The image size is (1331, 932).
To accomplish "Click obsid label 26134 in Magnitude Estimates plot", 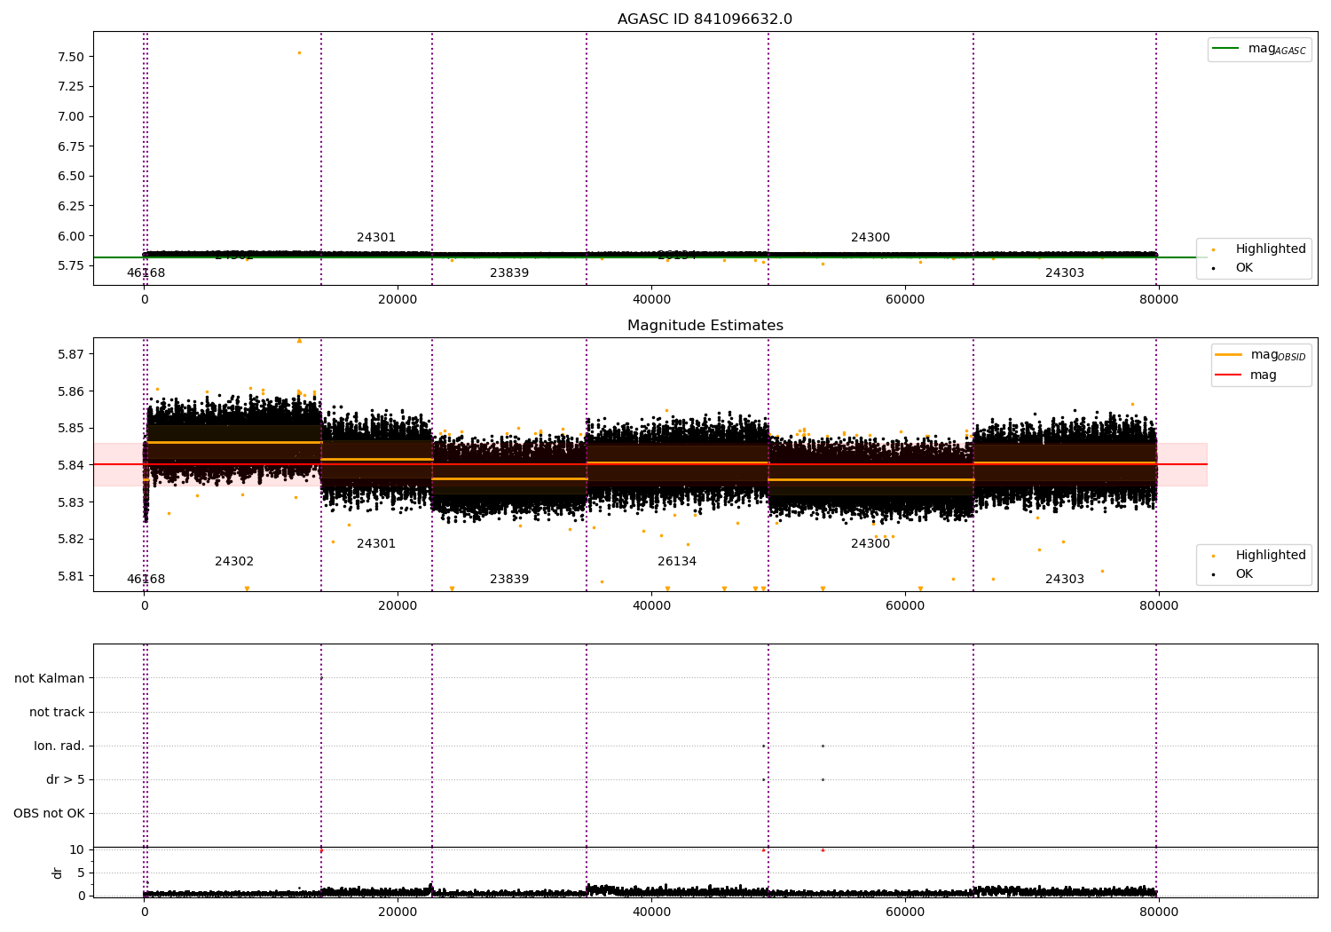I will (677, 562).
